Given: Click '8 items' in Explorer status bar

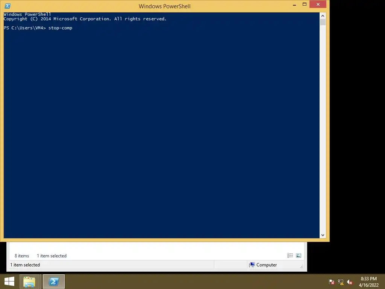Looking at the screenshot, I should tap(21, 256).
